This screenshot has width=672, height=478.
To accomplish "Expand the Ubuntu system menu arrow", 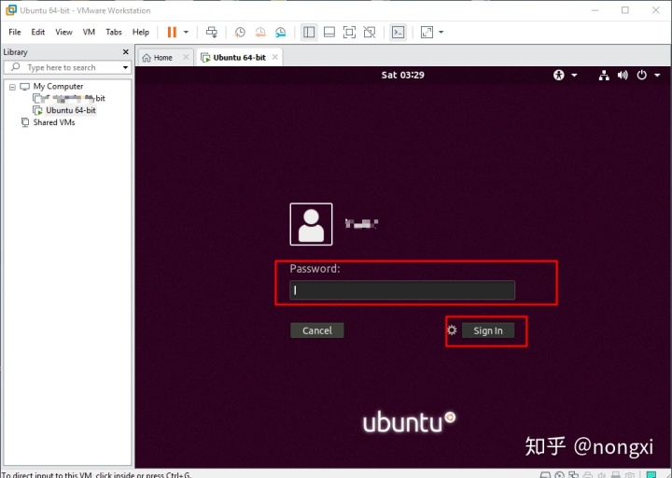I will (x=657, y=76).
